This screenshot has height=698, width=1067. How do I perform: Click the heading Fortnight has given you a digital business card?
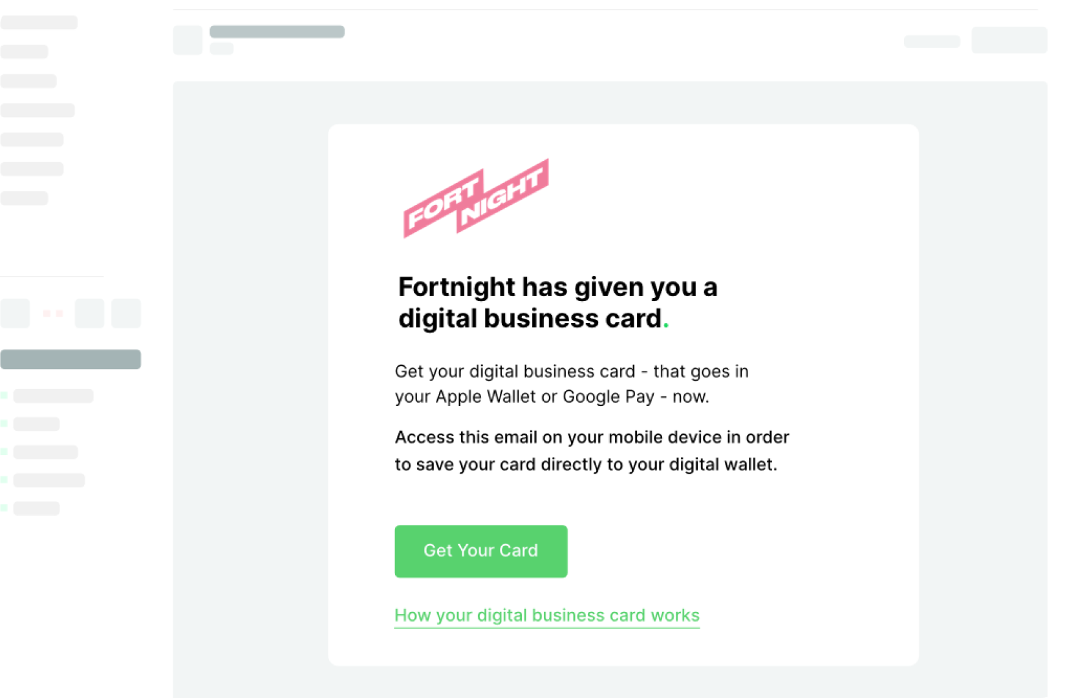tap(557, 302)
